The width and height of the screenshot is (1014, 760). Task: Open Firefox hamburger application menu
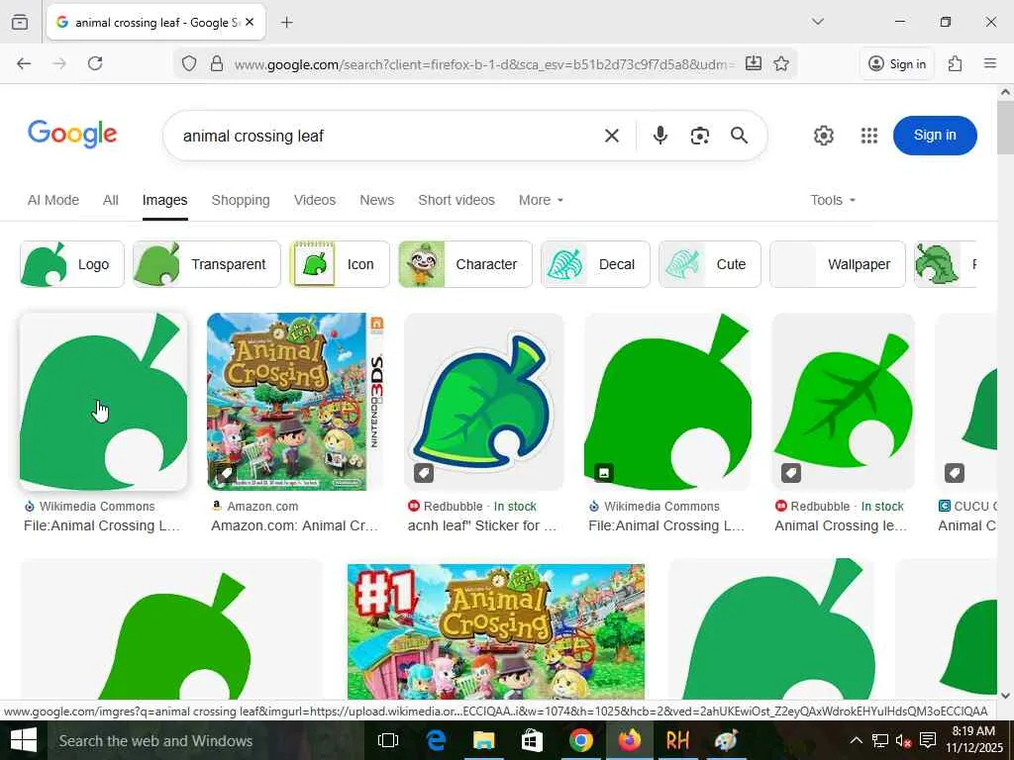pos(989,63)
